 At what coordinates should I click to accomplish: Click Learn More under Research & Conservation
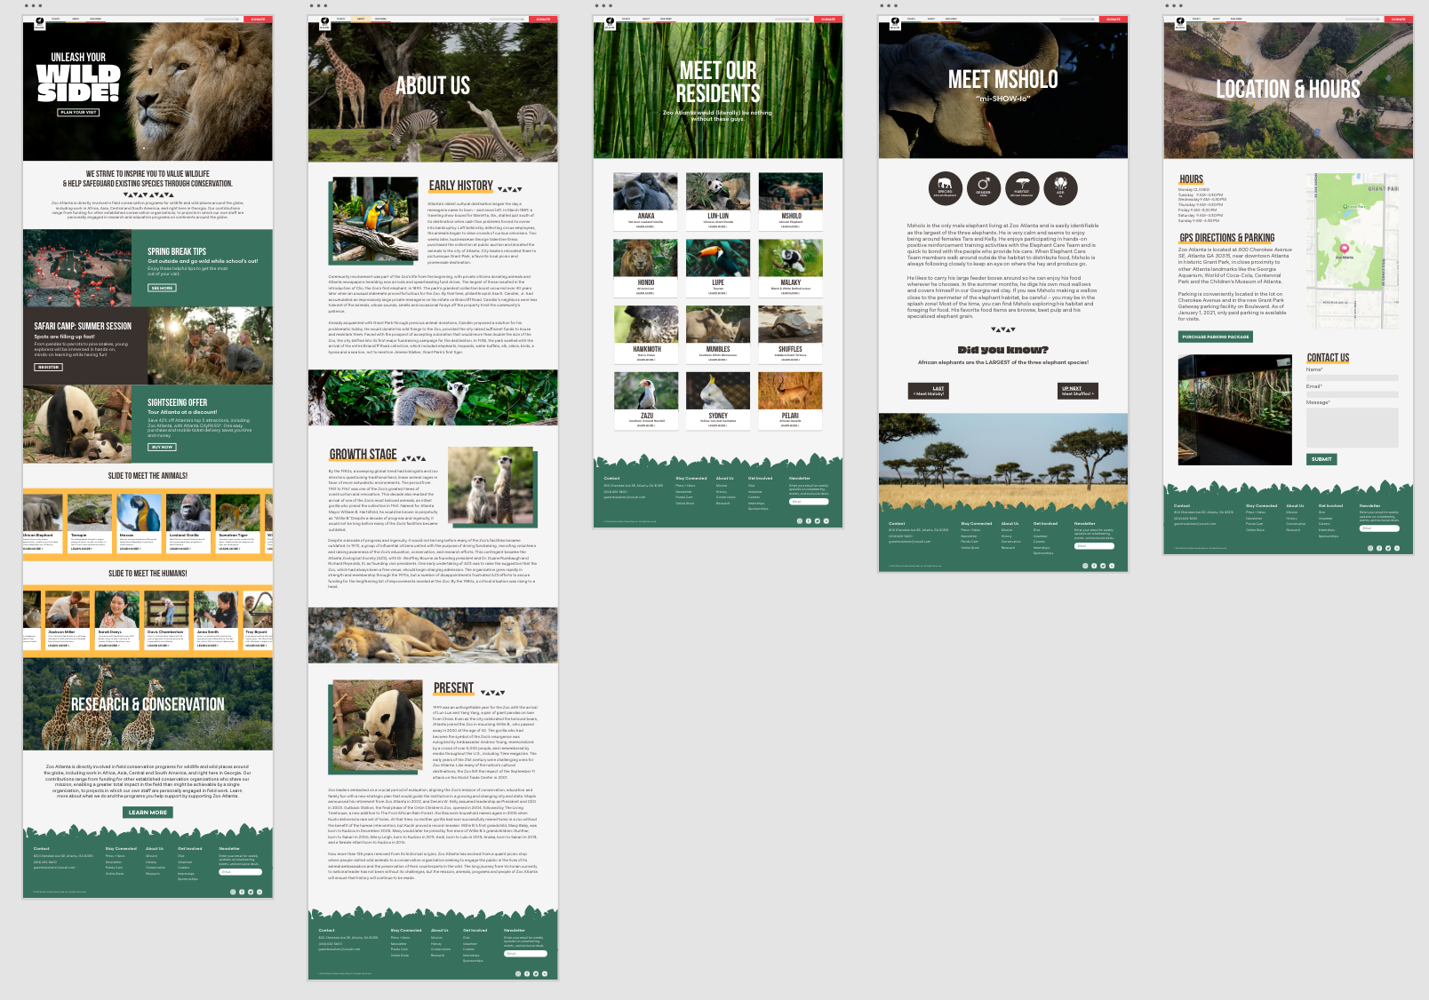[x=148, y=813]
